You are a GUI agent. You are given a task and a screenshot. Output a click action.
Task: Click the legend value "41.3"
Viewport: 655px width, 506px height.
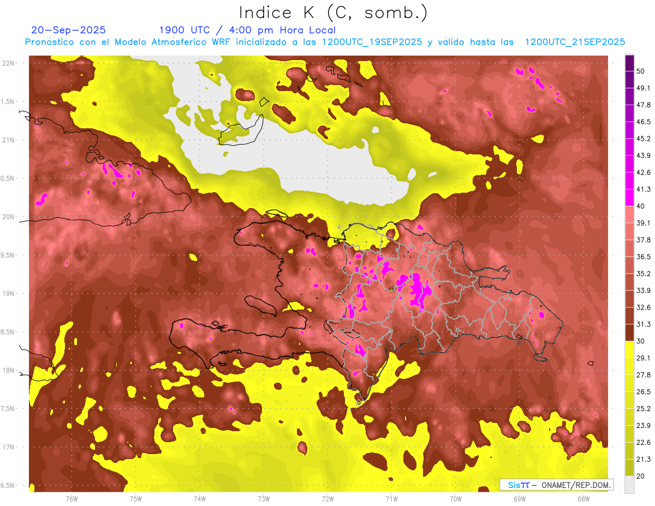click(x=643, y=189)
